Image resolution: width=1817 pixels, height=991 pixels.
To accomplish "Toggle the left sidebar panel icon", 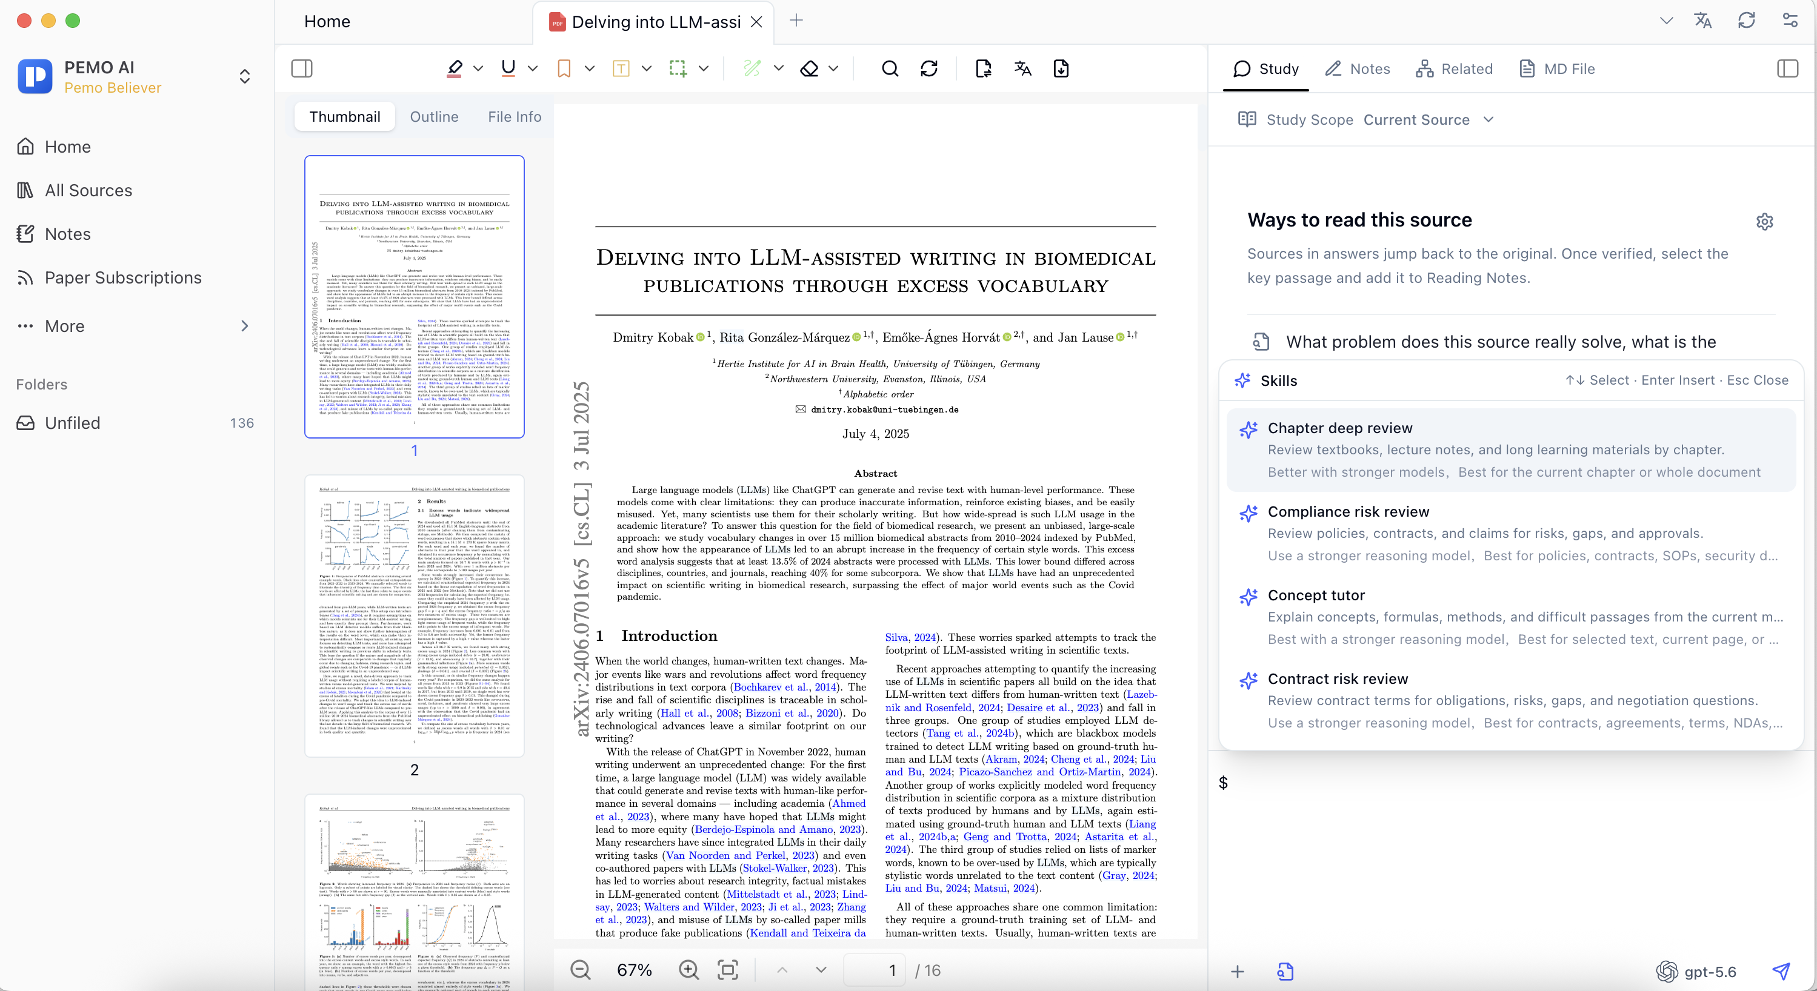I will coord(301,68).
